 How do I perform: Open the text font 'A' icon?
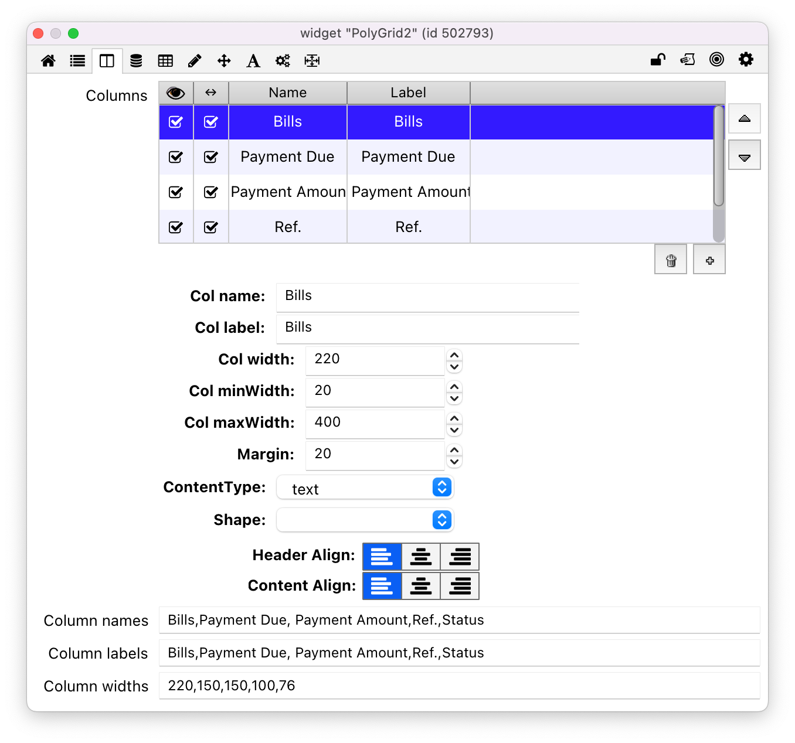[x=253, y=61]
